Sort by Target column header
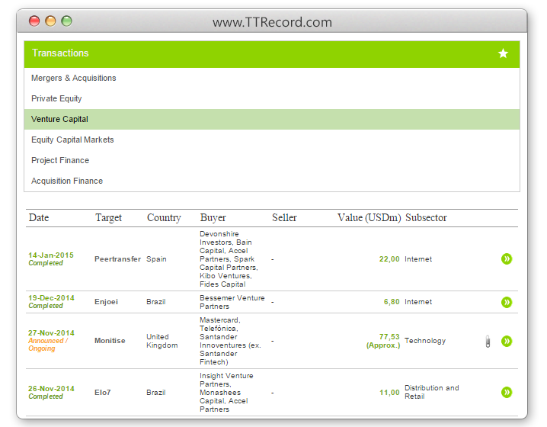 pos(108,218)
